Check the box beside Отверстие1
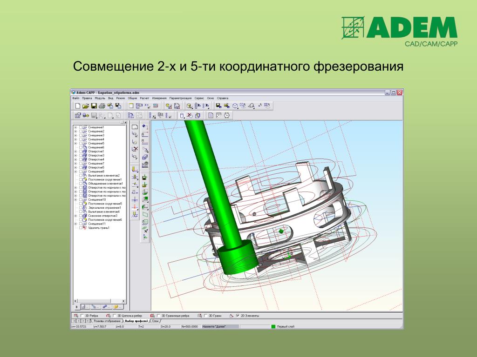Viewport: 477px width, 357px height. point(81,152)
